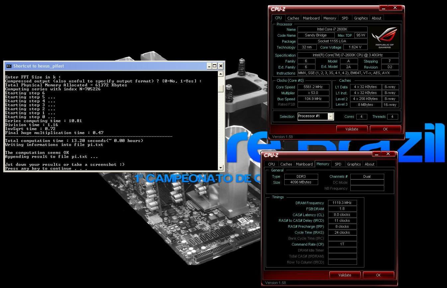Image resolution: width=447 pixels, height=288 pixels.
Task: Click the Republic of Gamers logo
Action: (385, 38)
